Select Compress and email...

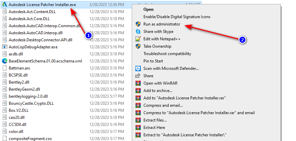pyautogui.click(x=163, y=105)
